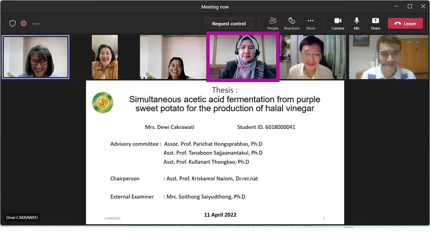Click the university logo on the slide
The height and width of the screenshot is (242, 430).
pos(103,103)
